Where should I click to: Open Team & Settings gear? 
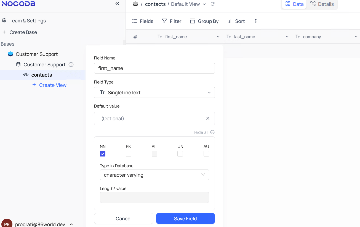4,21
